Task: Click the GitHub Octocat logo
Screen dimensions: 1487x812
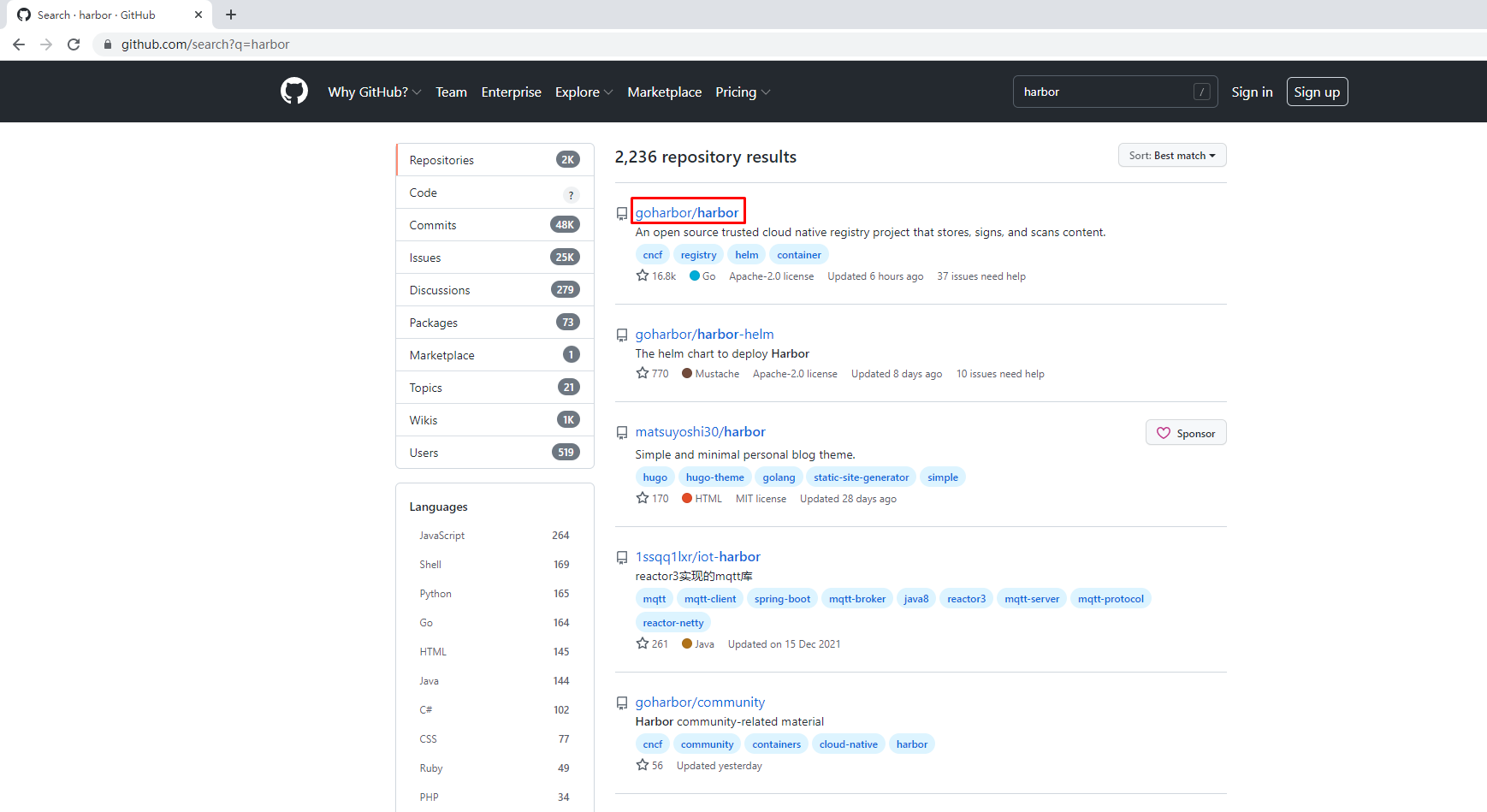Action: [293, 92]
